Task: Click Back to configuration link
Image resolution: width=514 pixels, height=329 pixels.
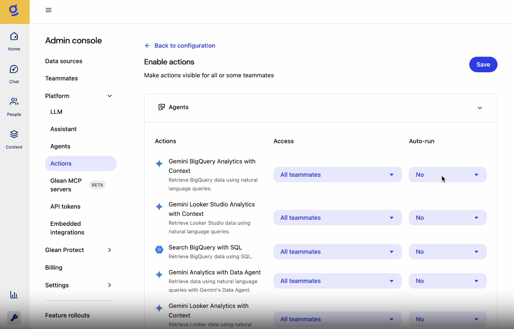Action: (185, 45)
